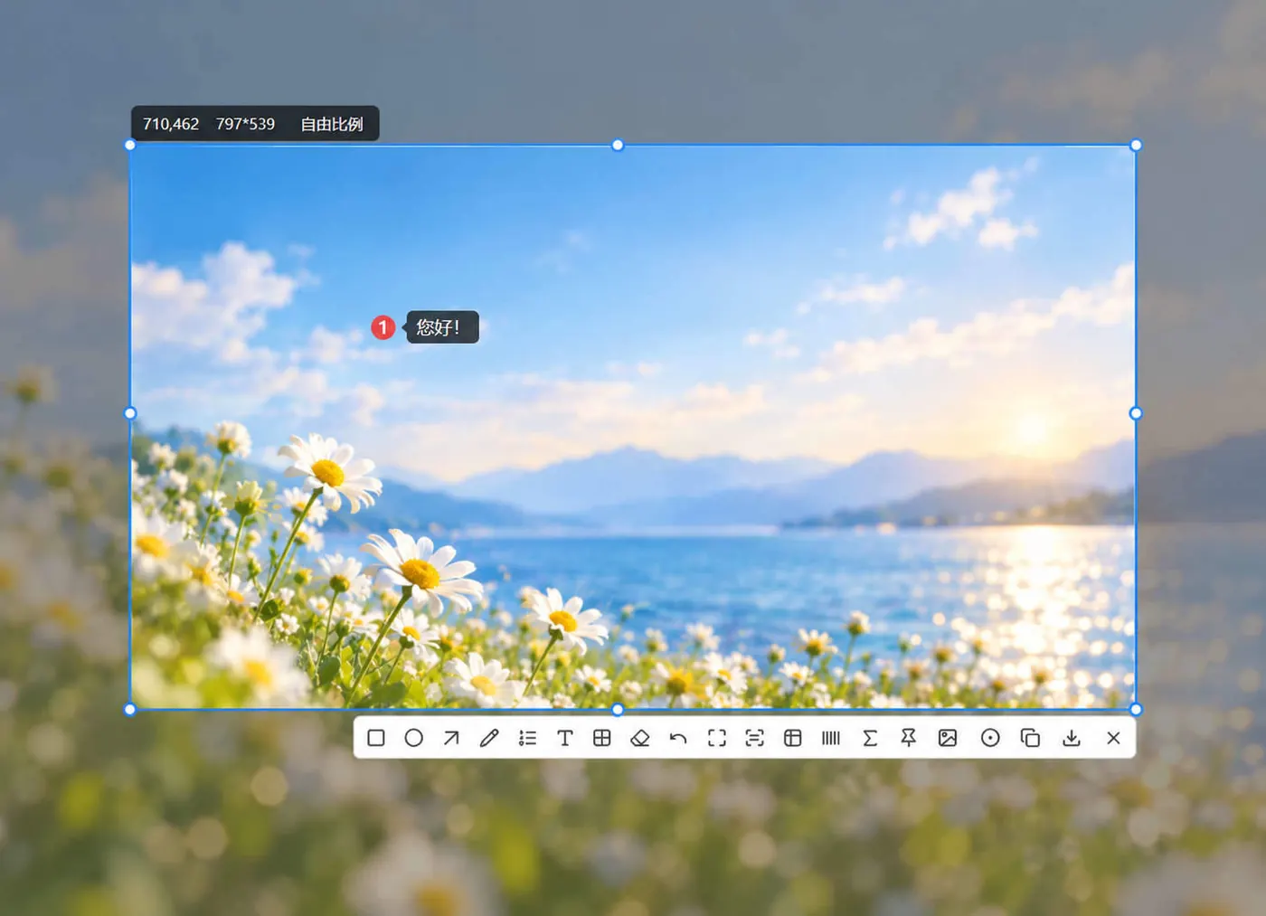Select the numbered step marker tool
Screen dimensions: 1266x916
click(527, 738)
